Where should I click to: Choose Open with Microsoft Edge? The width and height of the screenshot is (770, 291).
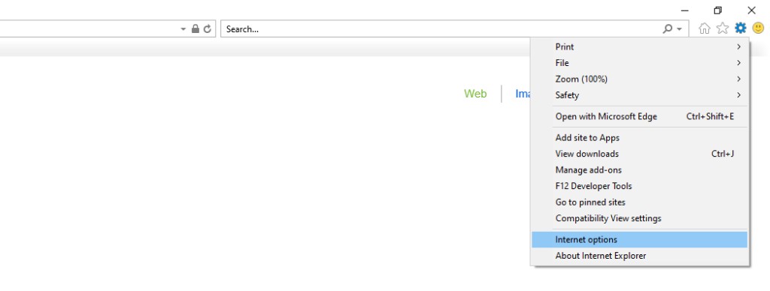pos(640,116)
